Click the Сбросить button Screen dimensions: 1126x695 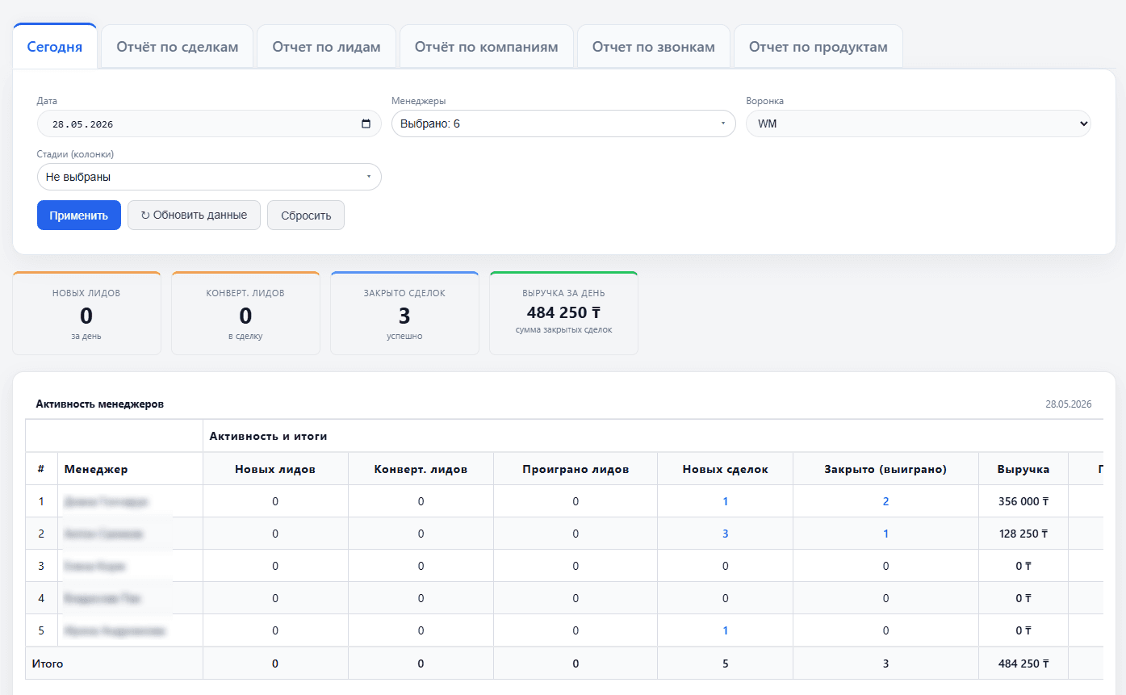coord(306,216)
